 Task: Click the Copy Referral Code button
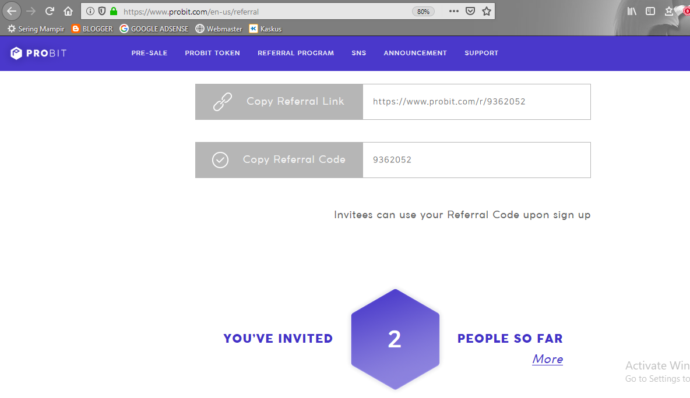point(279,160)
